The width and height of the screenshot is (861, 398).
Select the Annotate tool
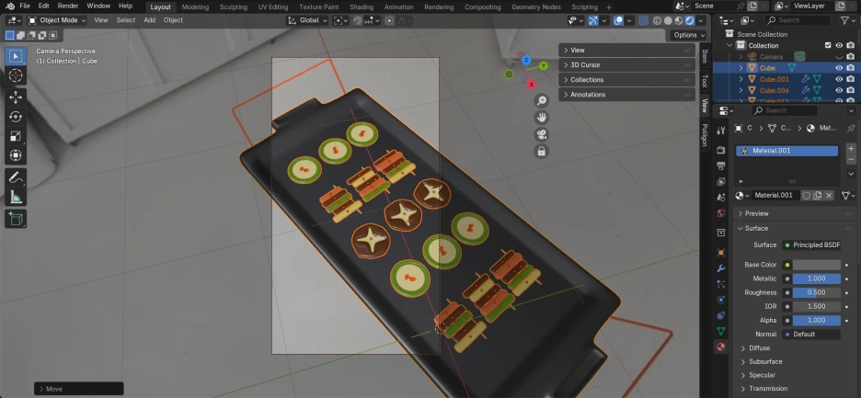pyautogui.click(x=16, y=178)
